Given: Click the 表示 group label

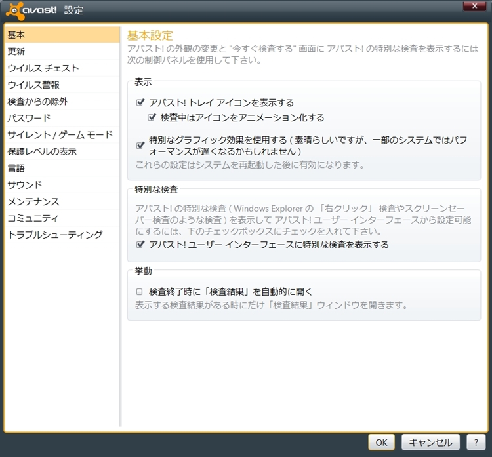Looking at the screenshot, I should point(143,82).
